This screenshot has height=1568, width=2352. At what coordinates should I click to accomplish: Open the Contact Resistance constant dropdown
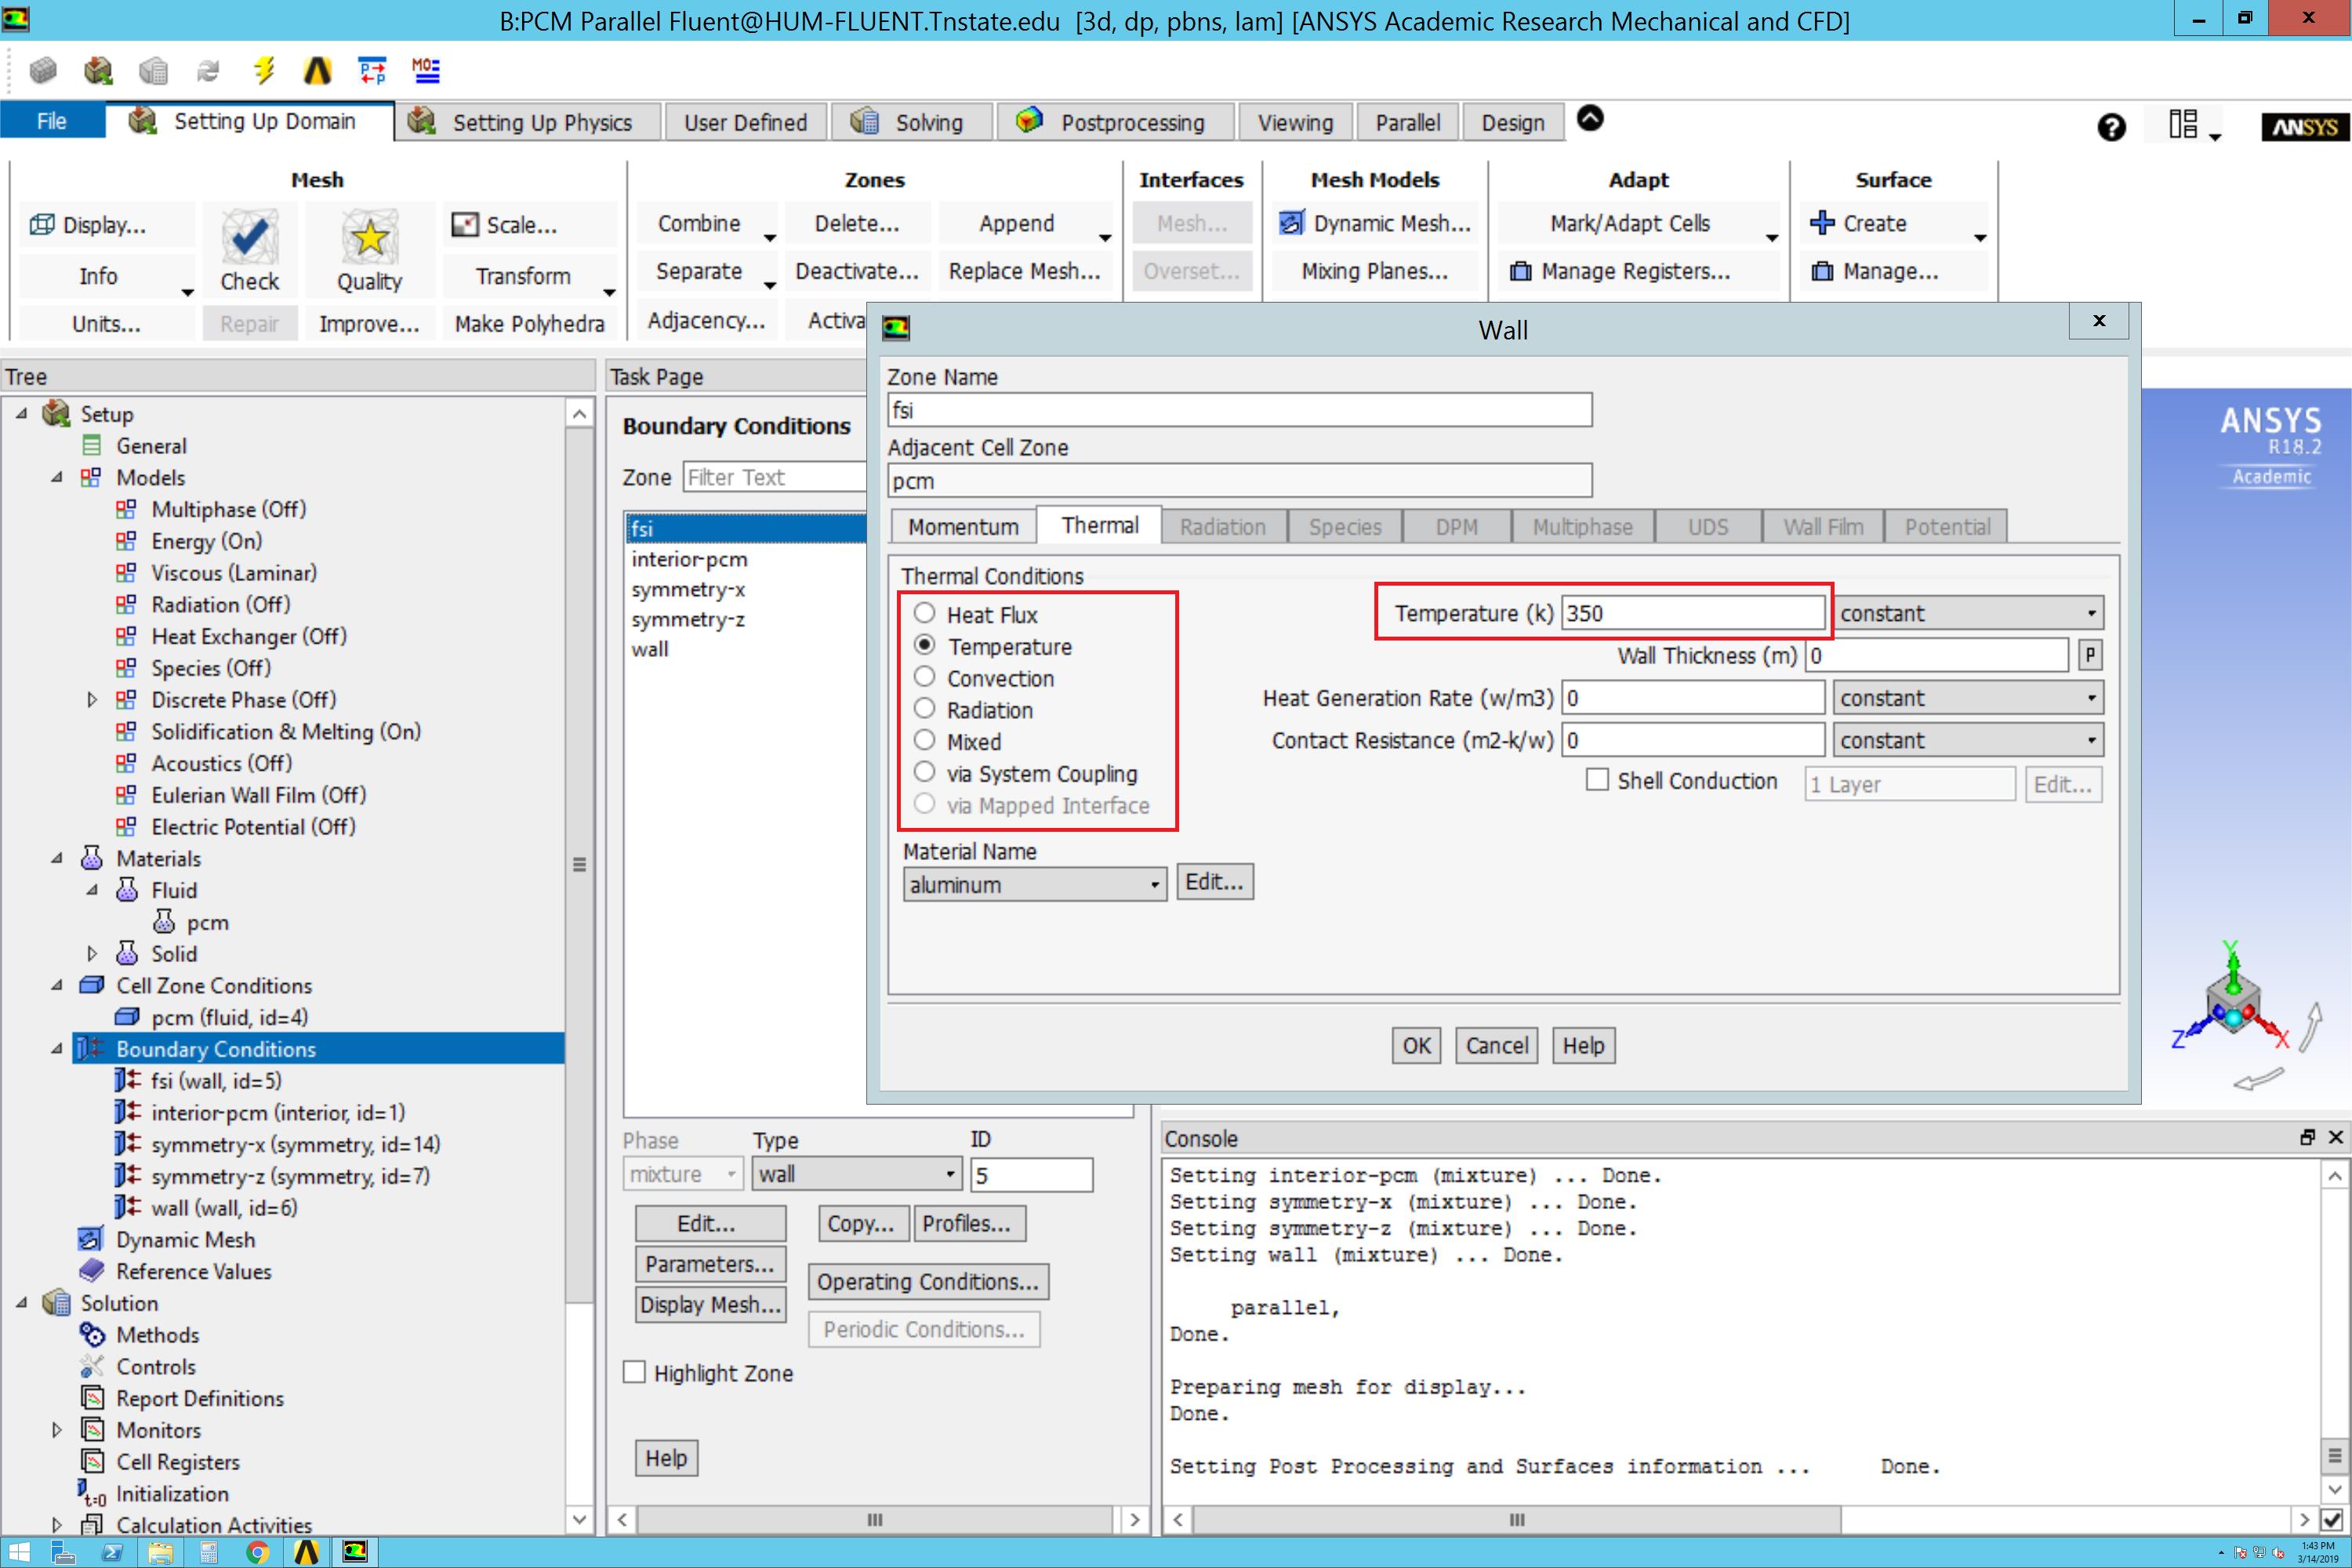(x=1967, y=740)
